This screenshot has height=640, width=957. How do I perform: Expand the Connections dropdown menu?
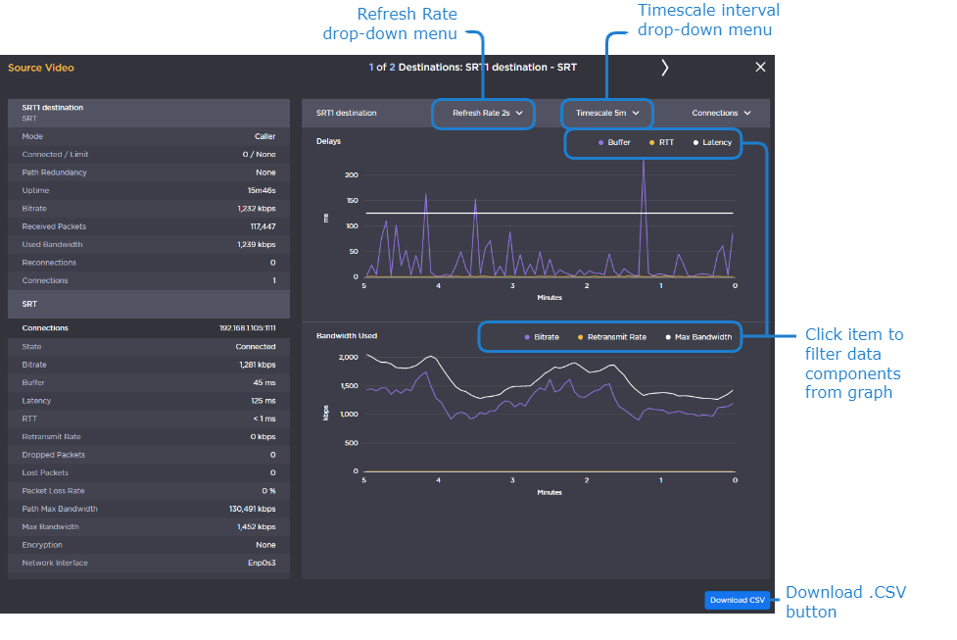[x=721, y=114]
